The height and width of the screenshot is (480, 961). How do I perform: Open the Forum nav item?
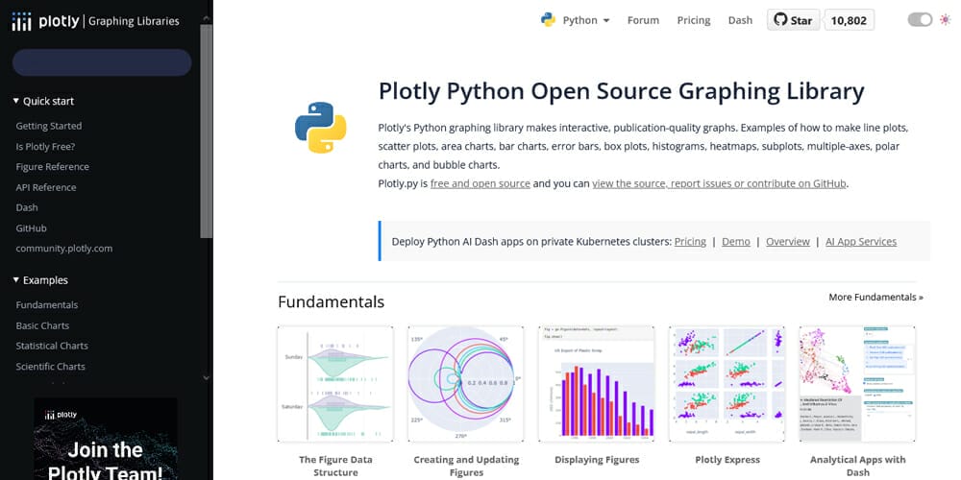643,20
